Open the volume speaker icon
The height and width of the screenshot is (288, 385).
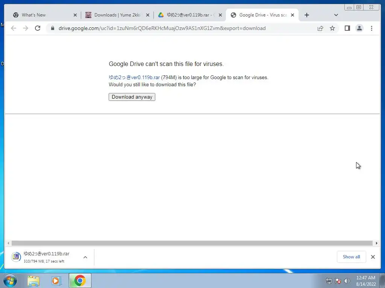[347, 280]
